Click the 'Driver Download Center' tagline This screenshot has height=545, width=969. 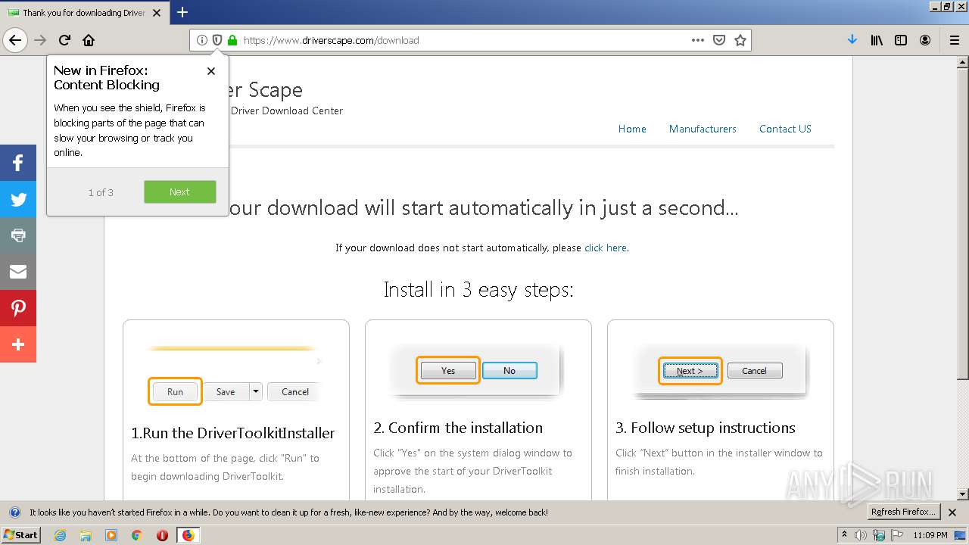(x=286, y=111)
